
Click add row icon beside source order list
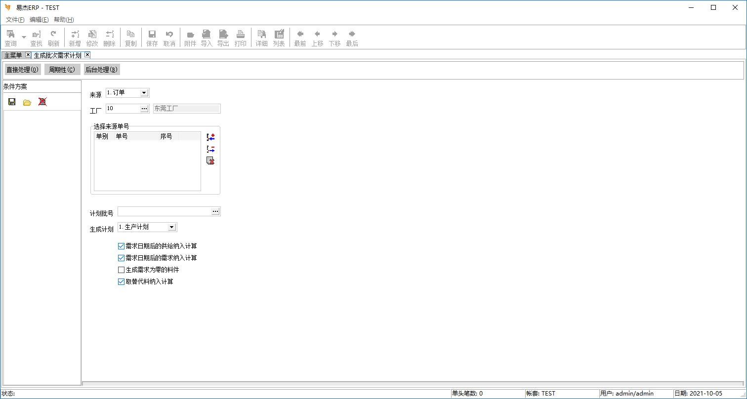pos(210,137)
